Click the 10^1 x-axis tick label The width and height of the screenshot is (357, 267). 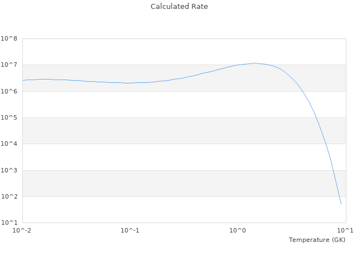(x=345, y=230)
